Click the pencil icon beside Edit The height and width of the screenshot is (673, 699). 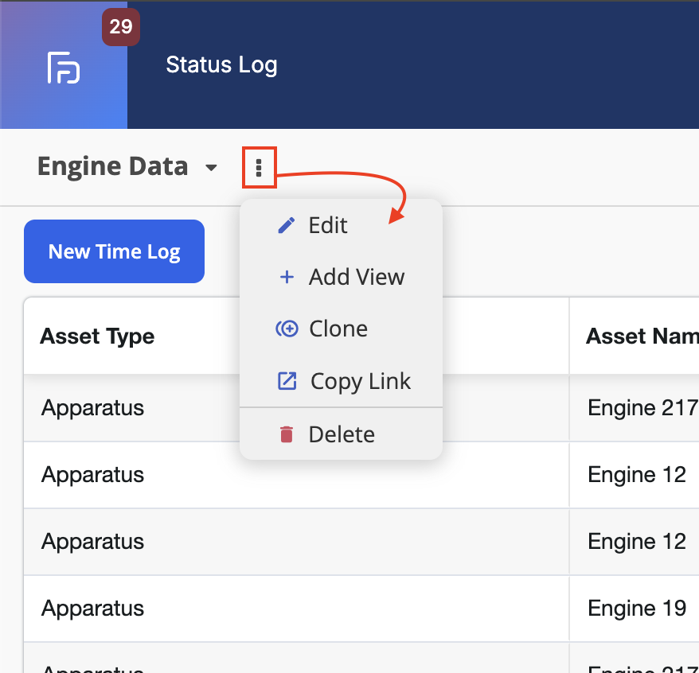tap(286, 225)
